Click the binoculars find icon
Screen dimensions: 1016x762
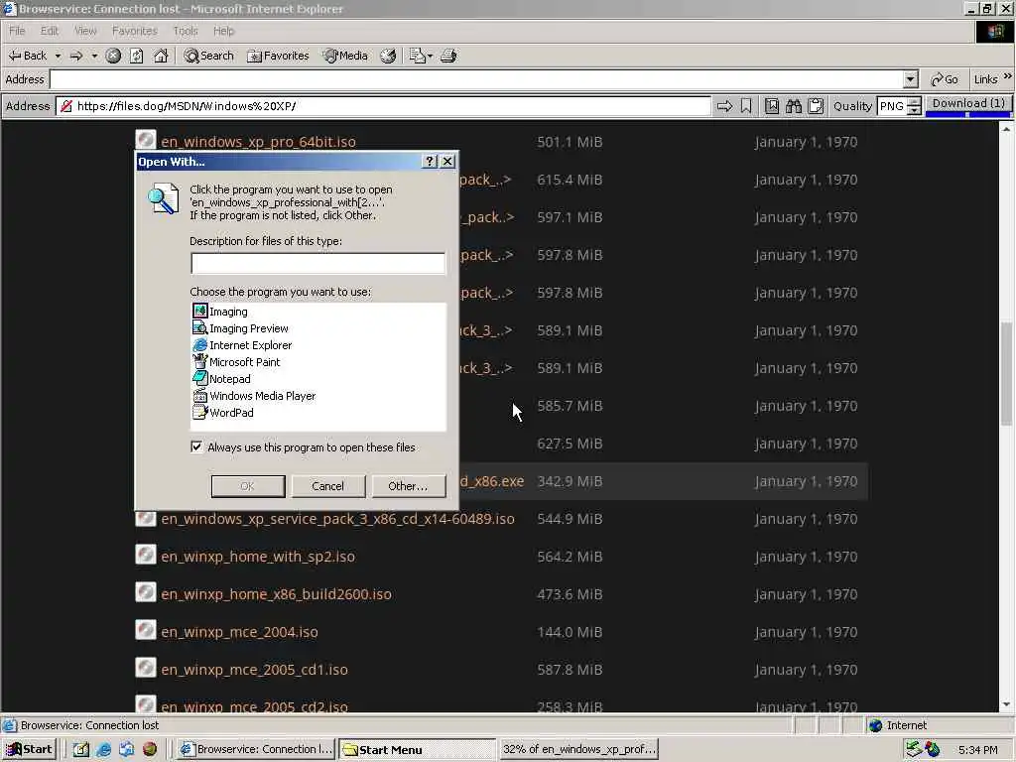(794, 105)
